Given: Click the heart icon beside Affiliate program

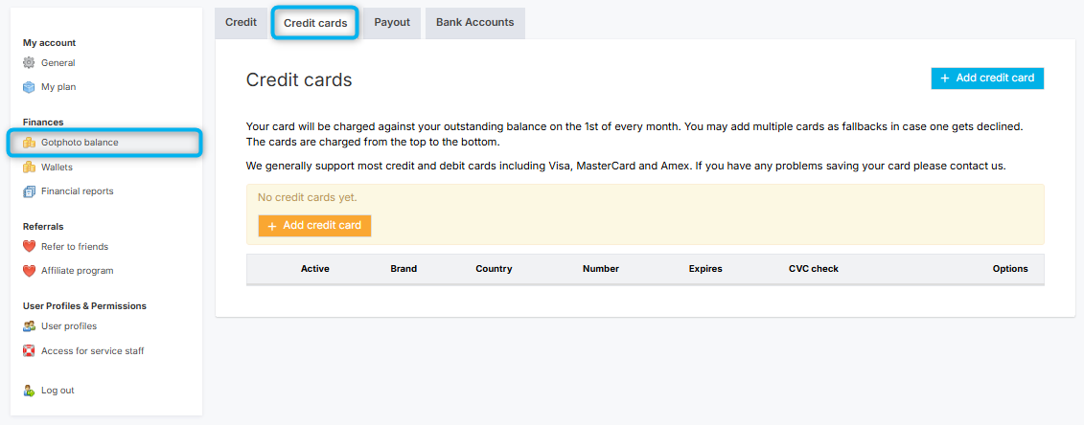Looking at the screenshot, I should [x=29, y=271].
